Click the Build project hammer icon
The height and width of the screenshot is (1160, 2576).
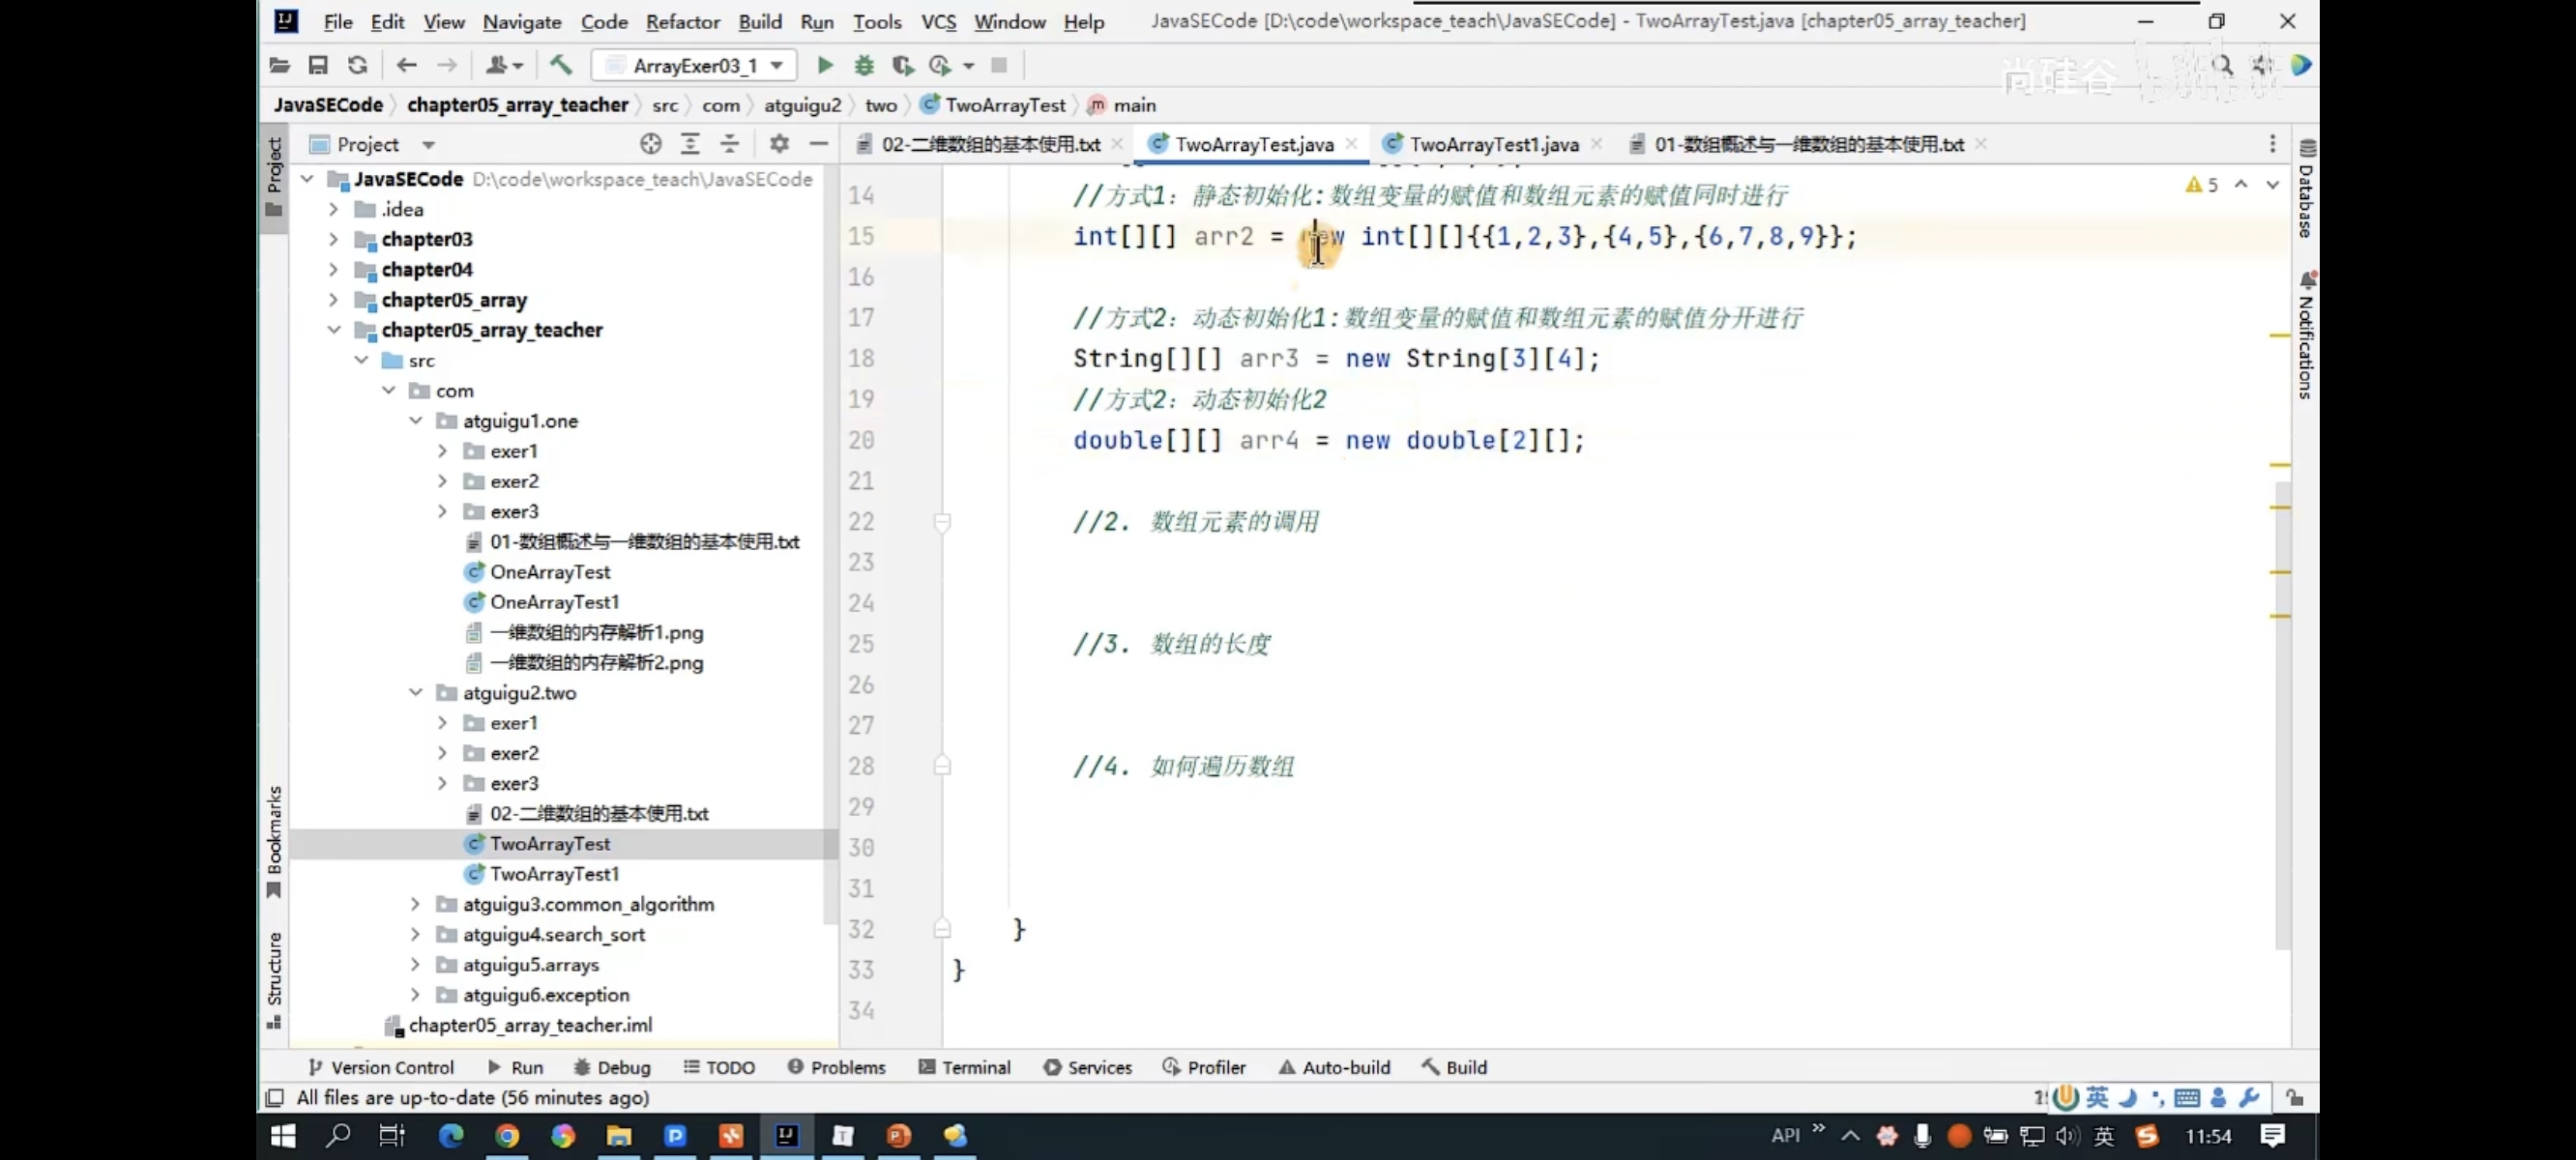(x=561, y=65)
